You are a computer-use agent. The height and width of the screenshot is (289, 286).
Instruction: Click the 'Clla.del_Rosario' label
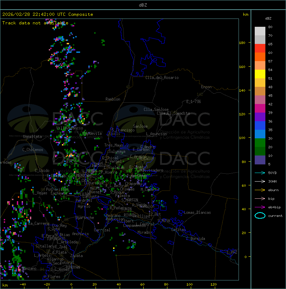coord(162,78)
